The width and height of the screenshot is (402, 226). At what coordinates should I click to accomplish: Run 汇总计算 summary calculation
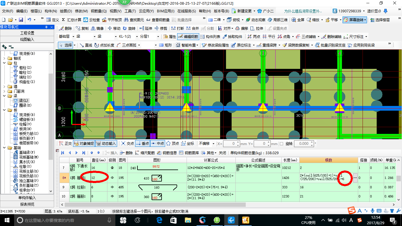pos(71,20)
